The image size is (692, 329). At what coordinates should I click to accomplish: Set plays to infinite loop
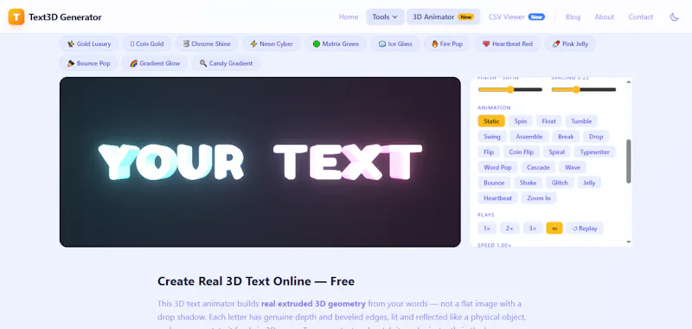554,229
